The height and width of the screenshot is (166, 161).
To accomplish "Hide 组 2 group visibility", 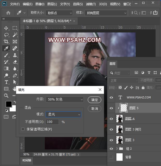I will click(111, 149).
